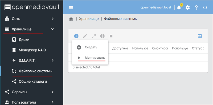Click the Сервисы menu label
213x105 pixels.
[x=19, y=92]
